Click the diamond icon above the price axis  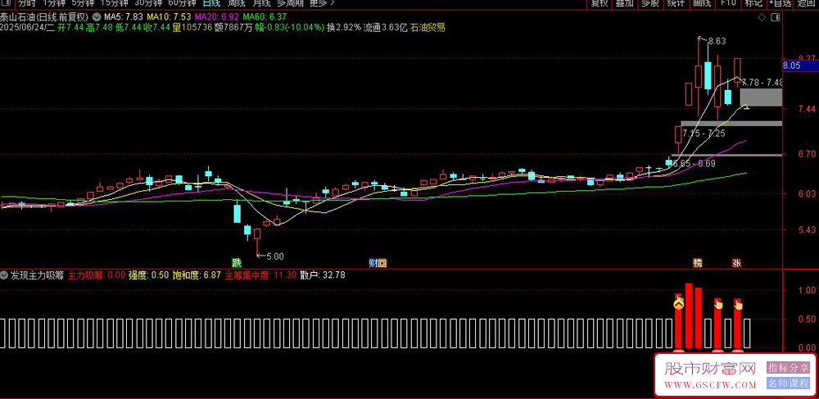click(x=761, y=17)
